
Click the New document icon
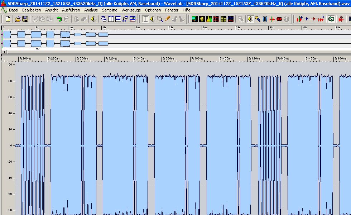[8, 19]
